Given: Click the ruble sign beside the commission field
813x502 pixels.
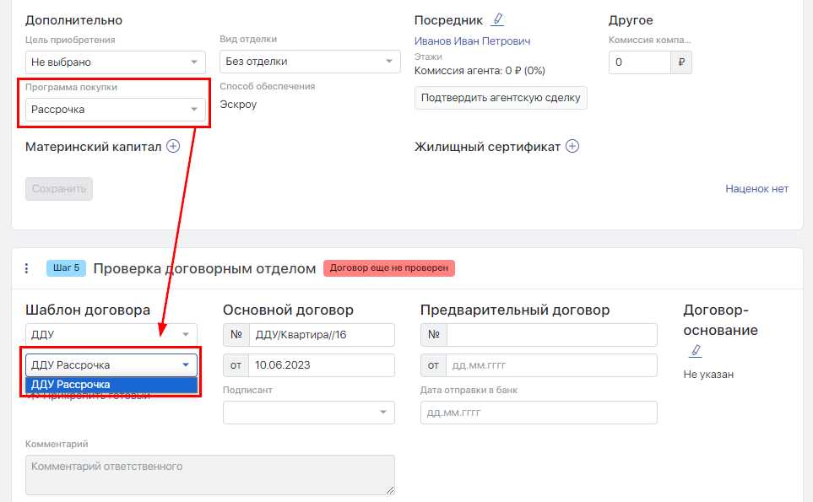Looking at the screenshot, I should tap(681, 62).
